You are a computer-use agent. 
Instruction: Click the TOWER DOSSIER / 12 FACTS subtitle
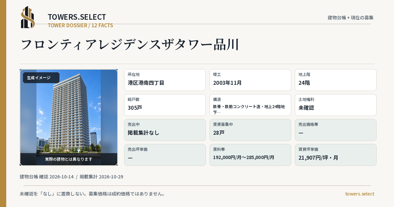80,25
